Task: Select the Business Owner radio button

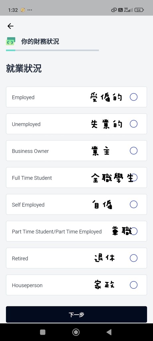Action: coord(134,151)
